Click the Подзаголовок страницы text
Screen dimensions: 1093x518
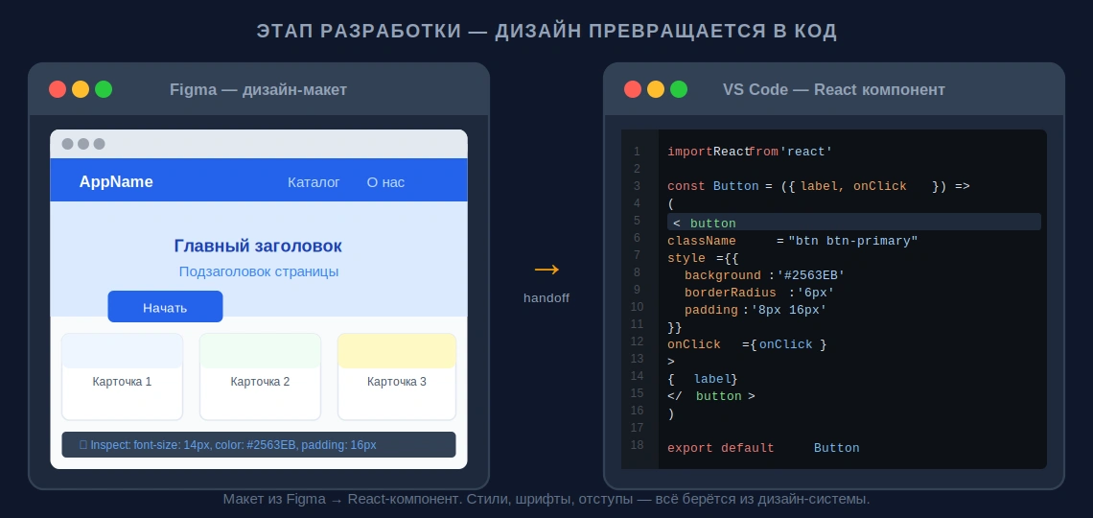click(259, 271)
